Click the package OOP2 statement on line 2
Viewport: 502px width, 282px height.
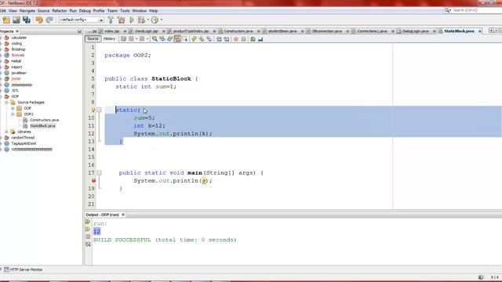128,56
